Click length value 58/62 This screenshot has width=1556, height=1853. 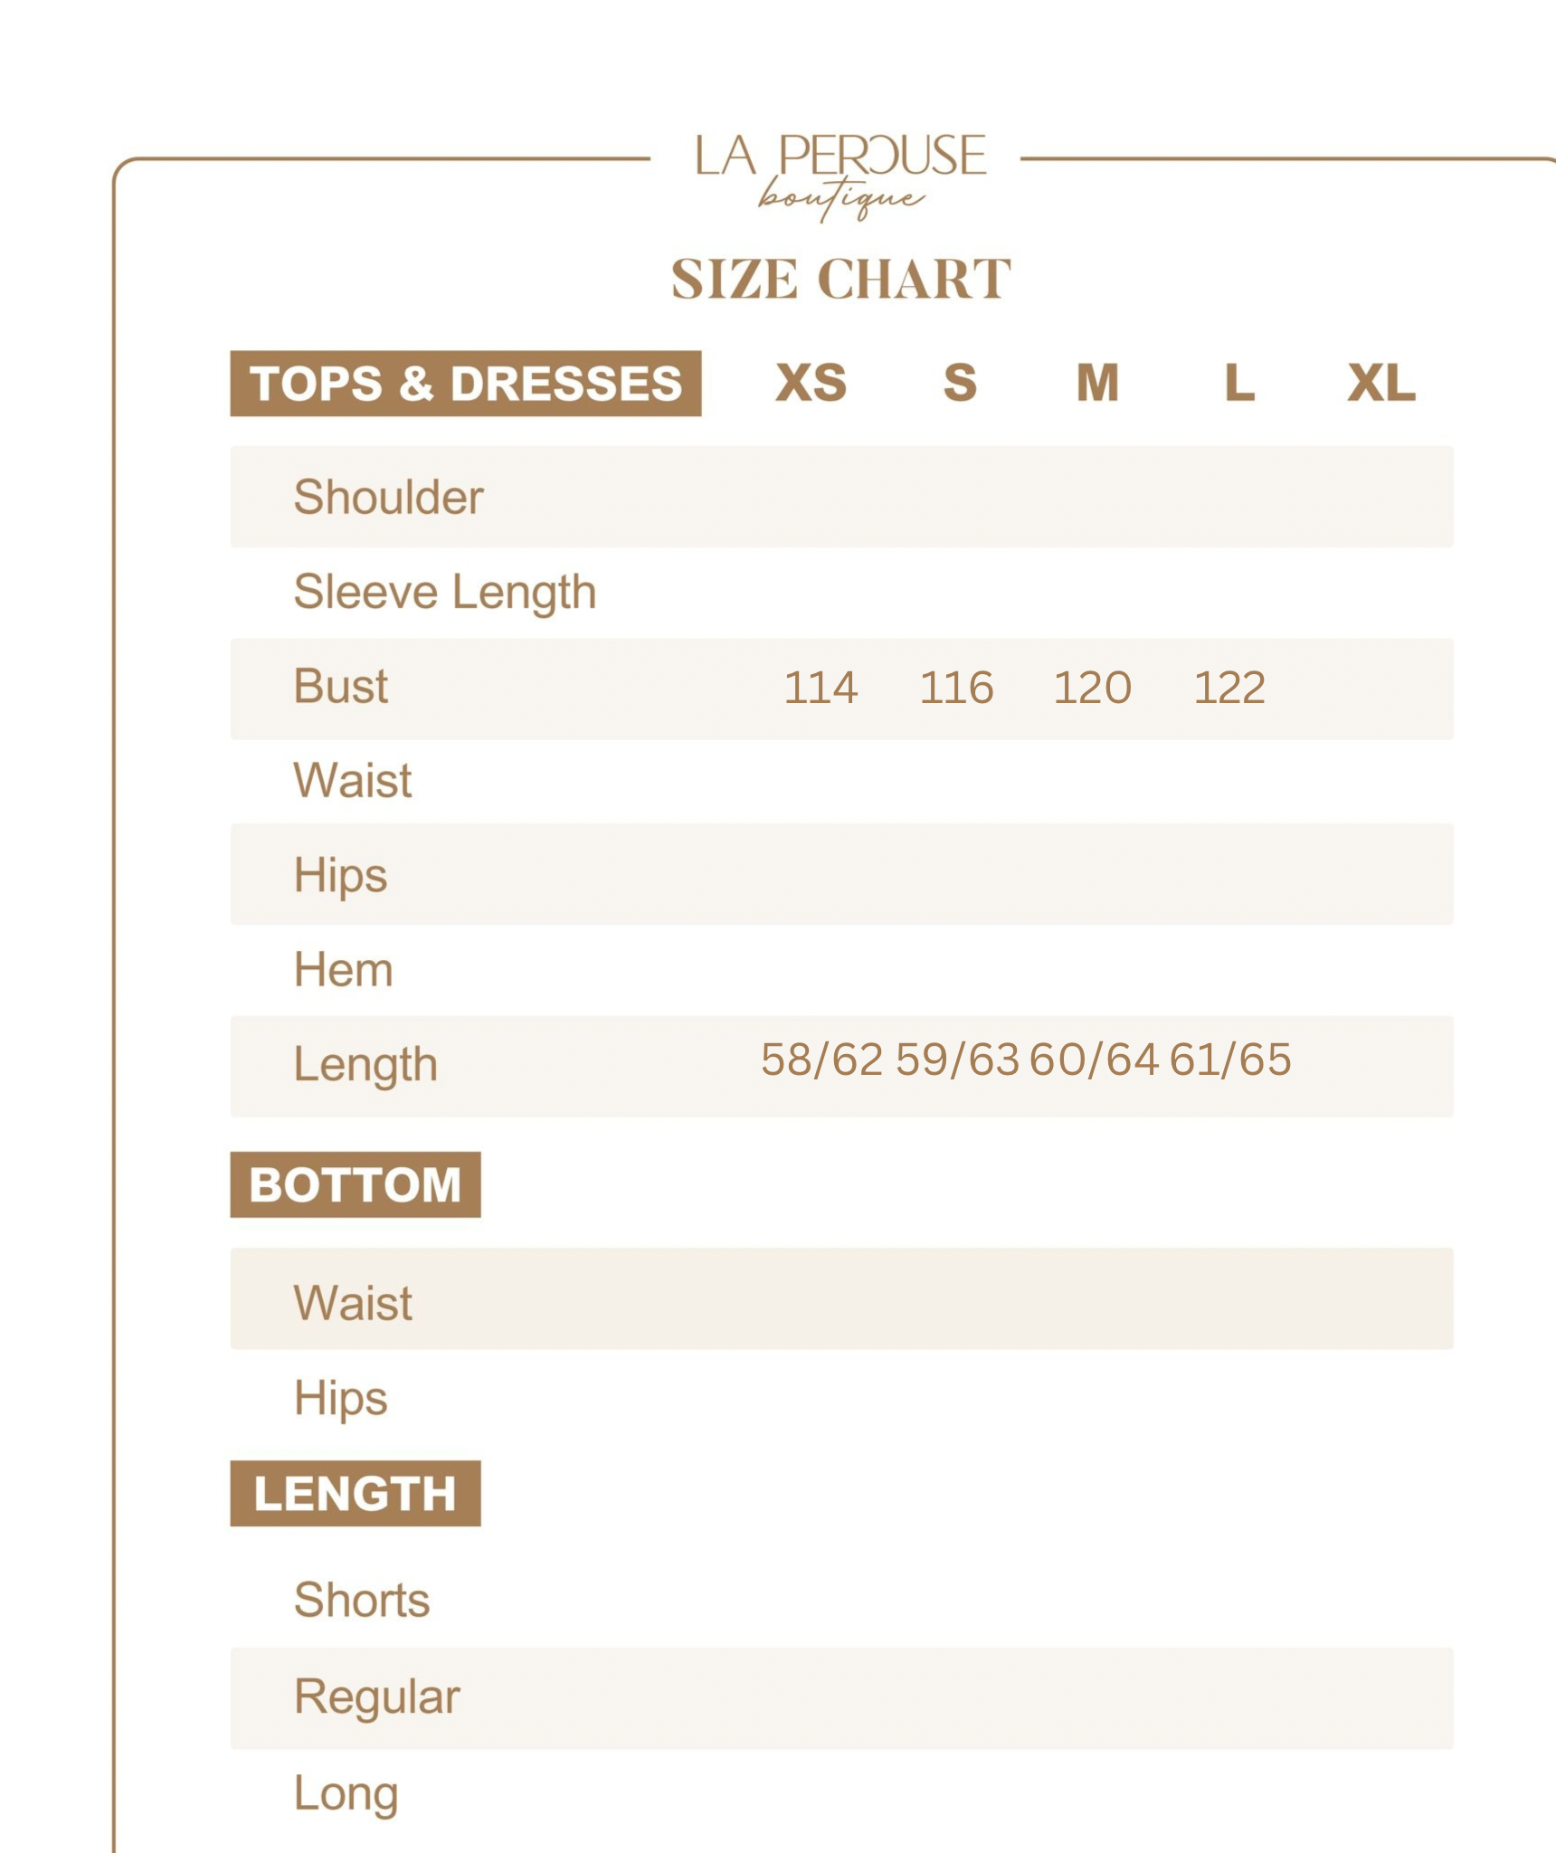[821, 1060]
